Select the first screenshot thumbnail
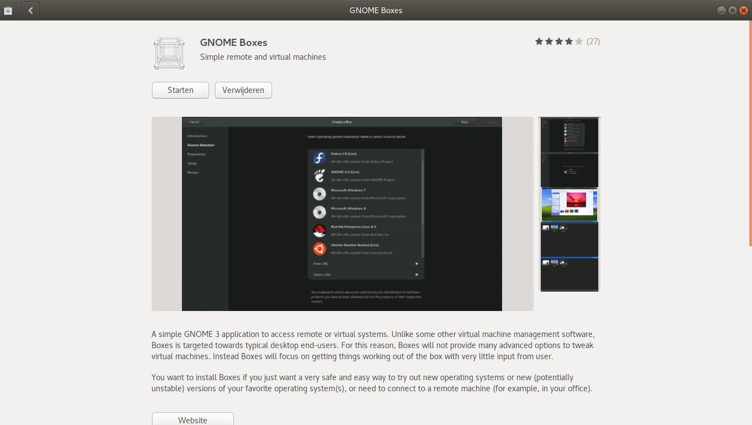 pos(570,134)
